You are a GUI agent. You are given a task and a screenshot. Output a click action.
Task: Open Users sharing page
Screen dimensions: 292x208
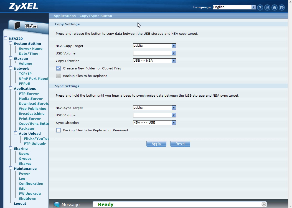[24, 154]
